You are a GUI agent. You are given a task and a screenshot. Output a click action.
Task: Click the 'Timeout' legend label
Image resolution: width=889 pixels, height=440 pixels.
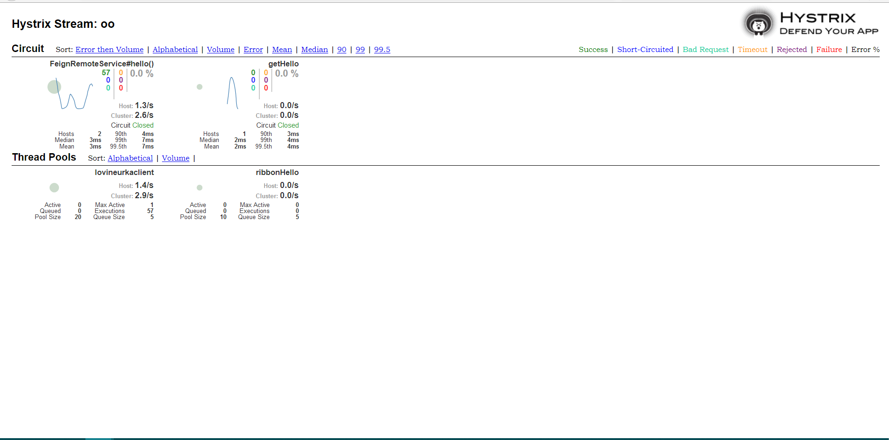coord(753,50)
